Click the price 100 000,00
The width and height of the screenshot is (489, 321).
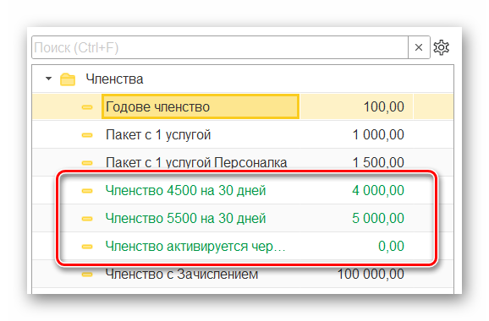(371, 274)
